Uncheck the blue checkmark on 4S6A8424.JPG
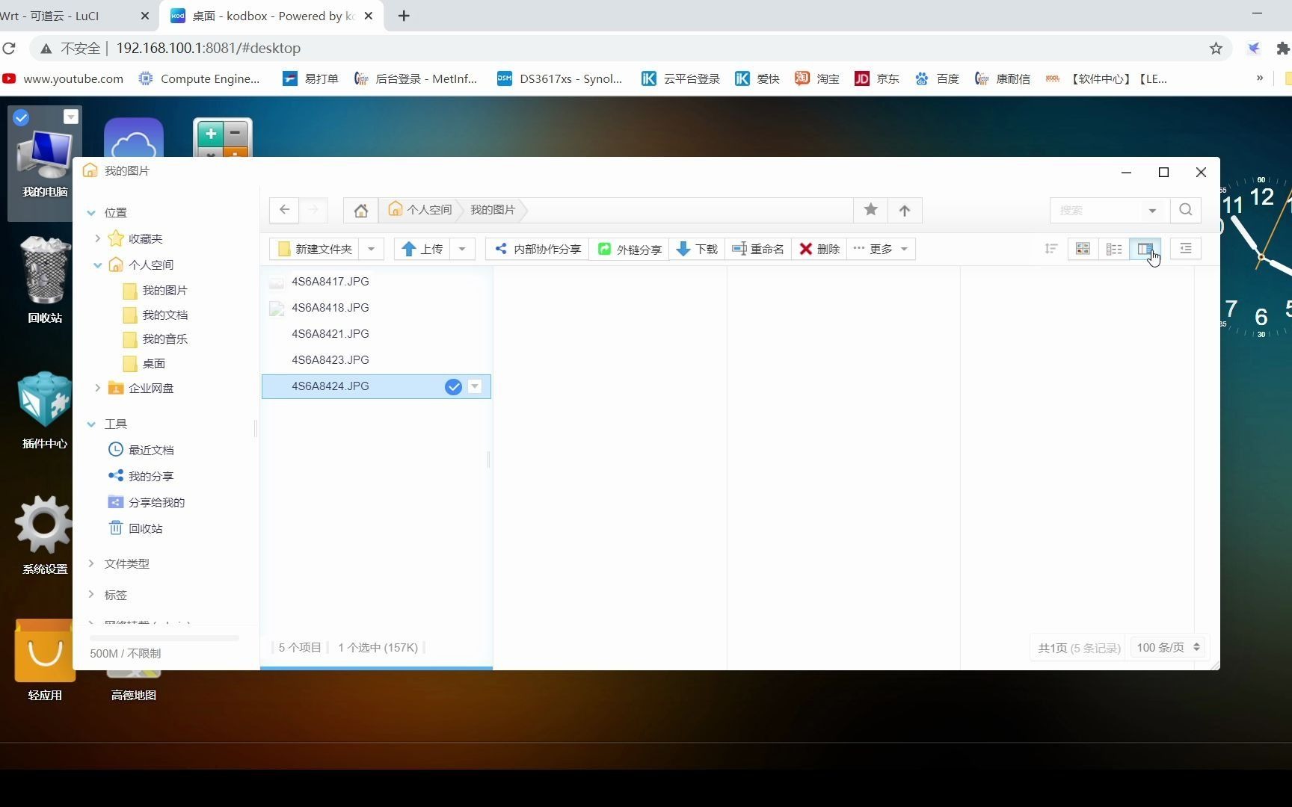The width and height of the screenshot is (1292, 807). tap(453, 386)
